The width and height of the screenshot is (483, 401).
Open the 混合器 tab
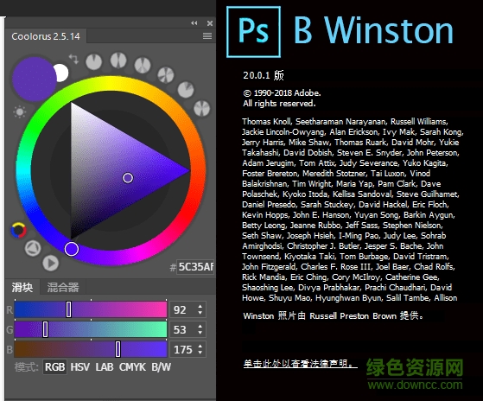(63, 287)
